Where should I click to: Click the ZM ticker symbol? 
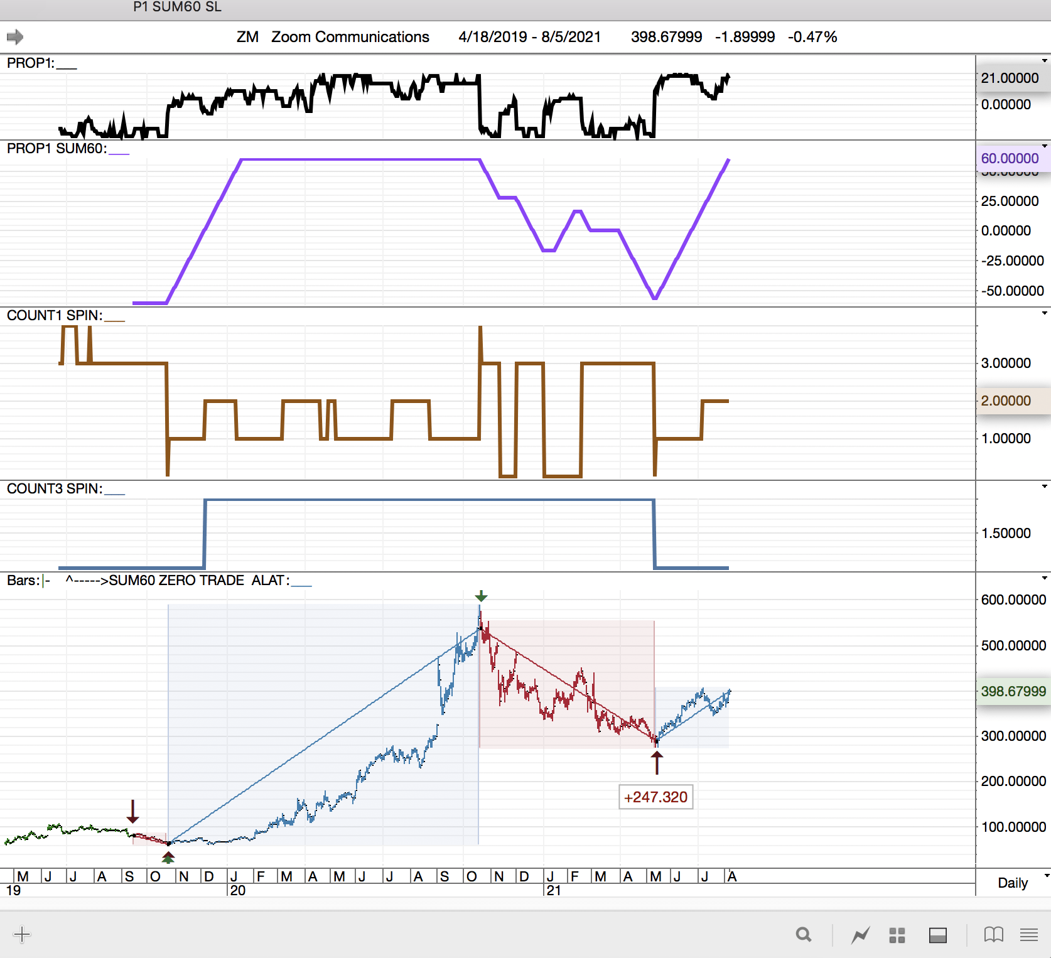[247, 37]
